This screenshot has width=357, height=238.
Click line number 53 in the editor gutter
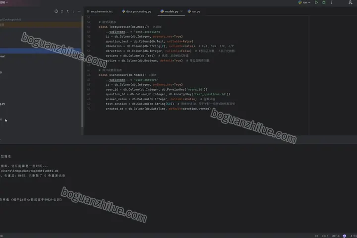pyautogui.click(x=89, y=27)
